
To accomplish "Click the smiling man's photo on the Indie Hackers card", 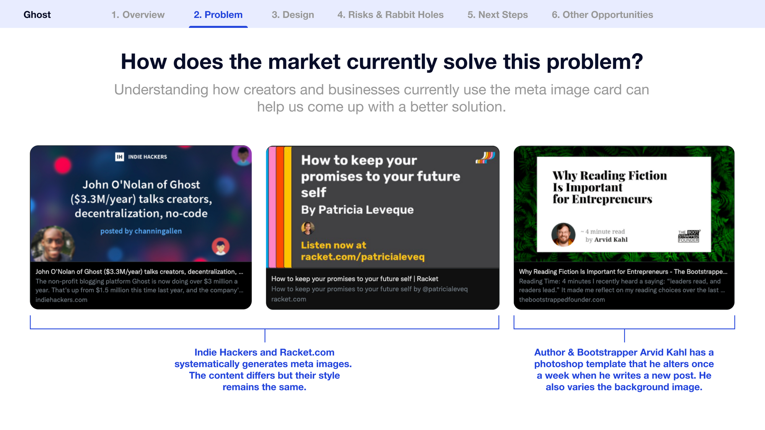I will click(52, 245).
